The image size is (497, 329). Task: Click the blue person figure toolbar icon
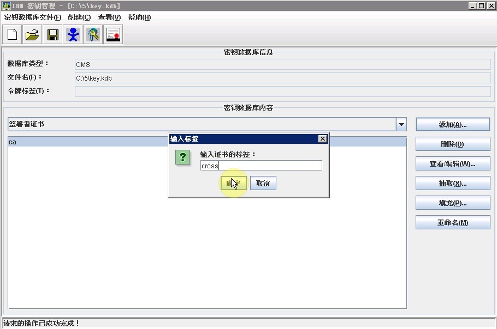point(73,35)
